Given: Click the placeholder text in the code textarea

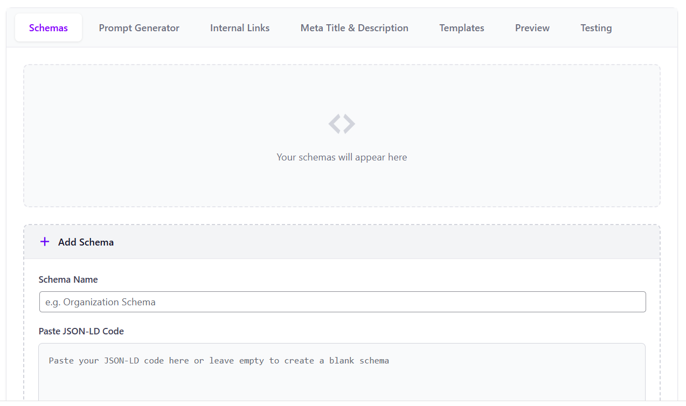Looking at the screenshot, I should point(219,360).
